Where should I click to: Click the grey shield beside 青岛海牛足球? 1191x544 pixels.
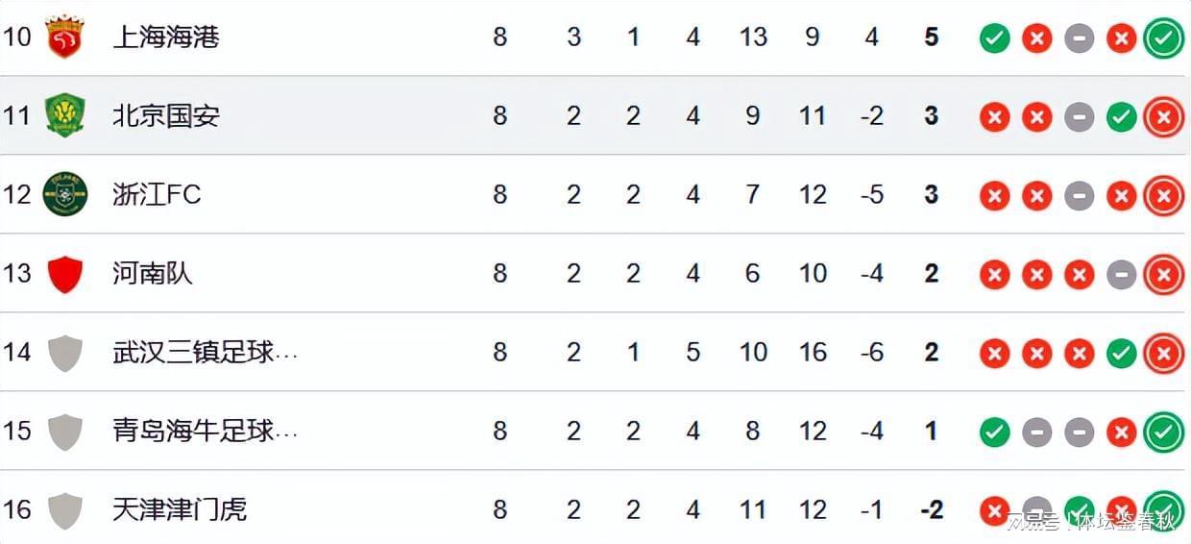(x=64, y=432)
